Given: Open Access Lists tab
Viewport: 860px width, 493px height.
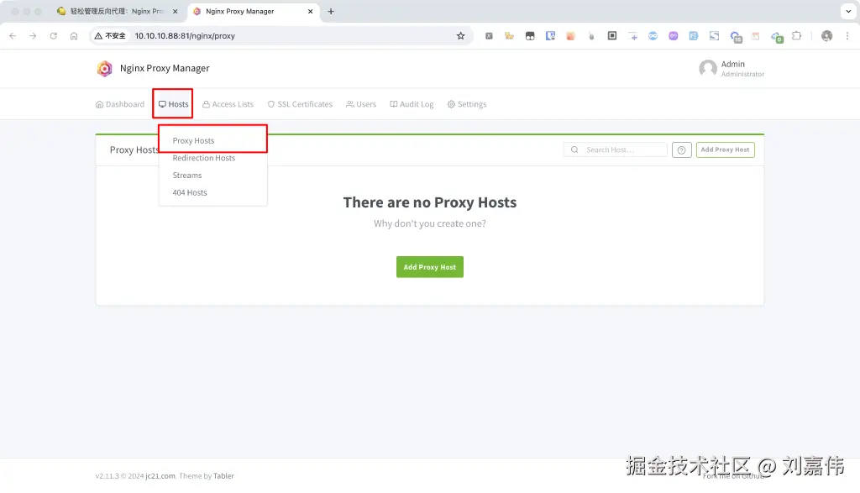Looking at the screenshot, I should (x=228, y=104).
